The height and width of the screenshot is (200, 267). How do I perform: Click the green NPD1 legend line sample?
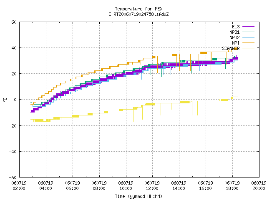(248, 32)
